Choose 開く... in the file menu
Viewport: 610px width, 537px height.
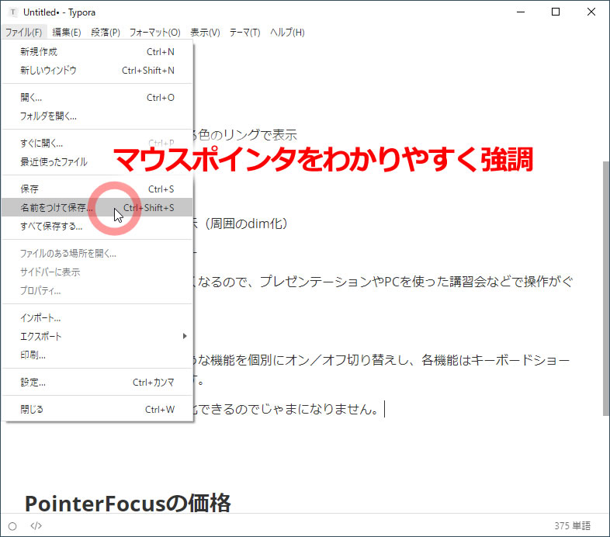[x=97, y=98]
